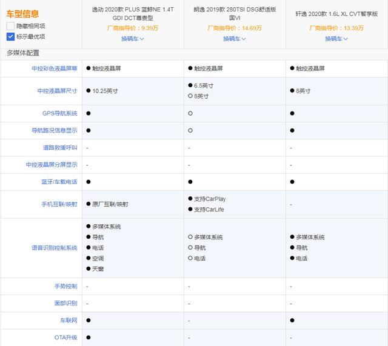Click filled dot in 朗逸 蓝牙/车载电话 cell
Screen dimensions: 388x346
tap(190, 182)
